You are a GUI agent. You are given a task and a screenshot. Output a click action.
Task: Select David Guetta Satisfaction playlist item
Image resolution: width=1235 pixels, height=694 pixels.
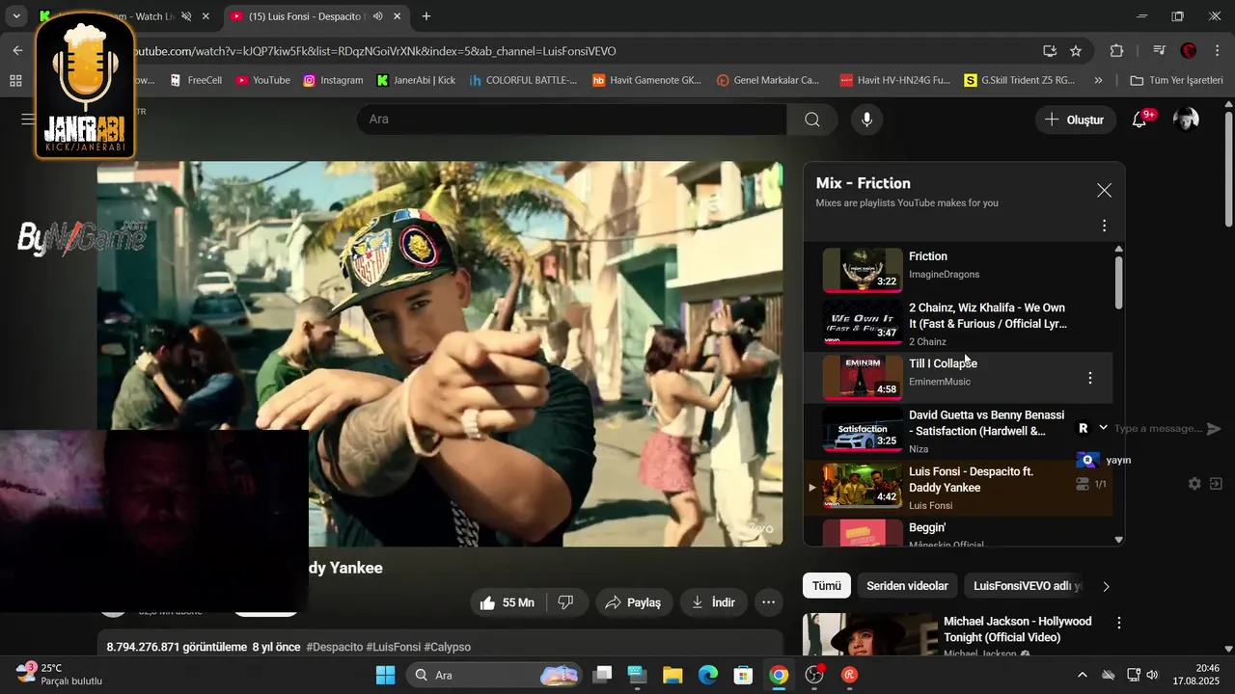coord(957,431)
